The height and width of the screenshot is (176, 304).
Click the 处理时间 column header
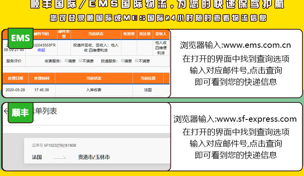click(42, 79)
